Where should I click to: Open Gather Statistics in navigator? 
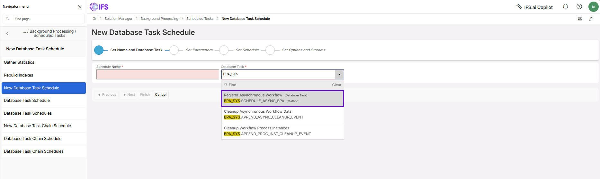[43, 62]
